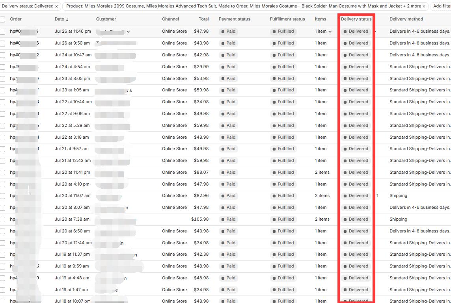Click the Delivery status column header
Image resolution: width=451 pixels, height=303 pixels.
tap(356, 19)
